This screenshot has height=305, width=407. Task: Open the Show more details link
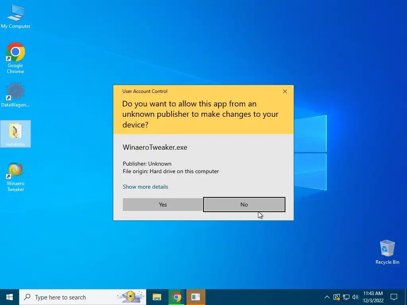pos(145,187)
